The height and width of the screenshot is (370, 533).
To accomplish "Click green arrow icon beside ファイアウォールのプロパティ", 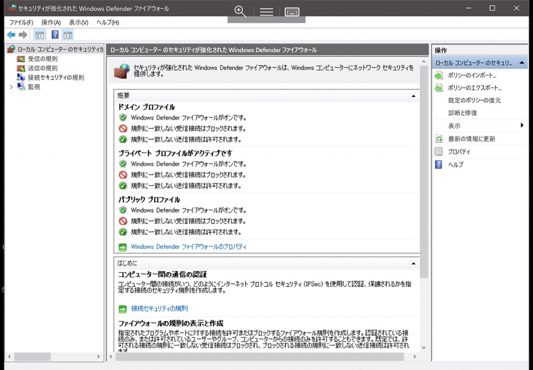I will [x=123, y=247].
